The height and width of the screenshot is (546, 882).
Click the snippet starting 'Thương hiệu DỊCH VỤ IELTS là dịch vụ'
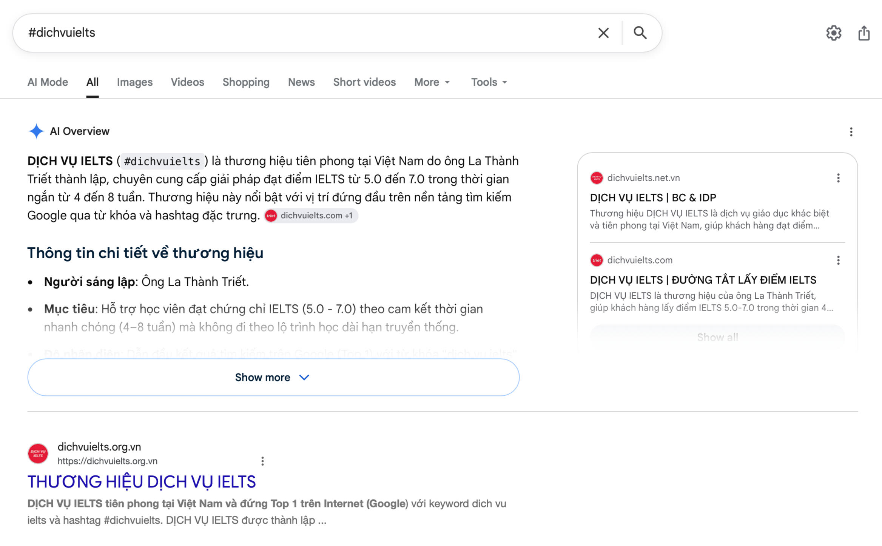[x=709, y=219]
